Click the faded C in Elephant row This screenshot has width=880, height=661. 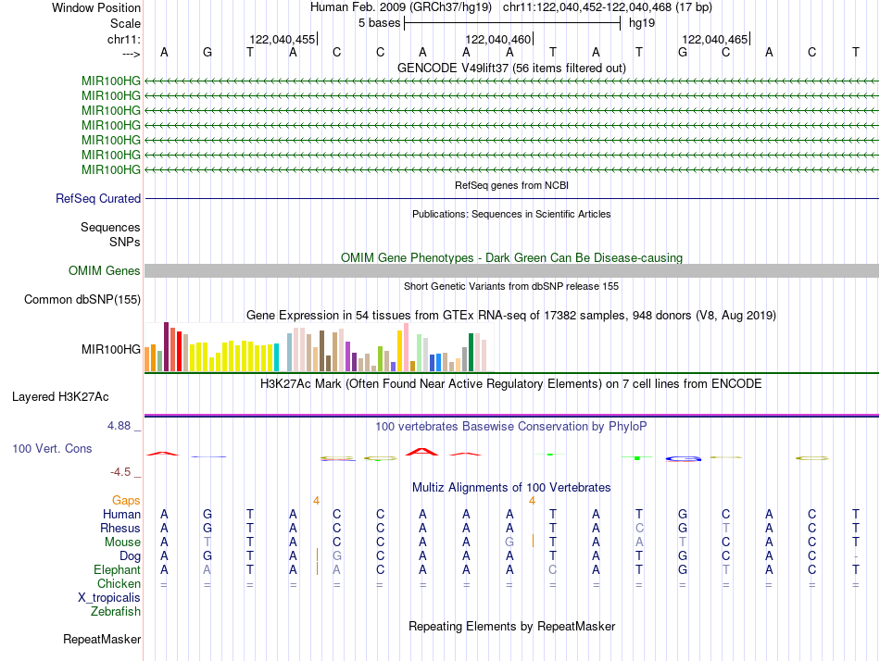[x=553, y=570]
